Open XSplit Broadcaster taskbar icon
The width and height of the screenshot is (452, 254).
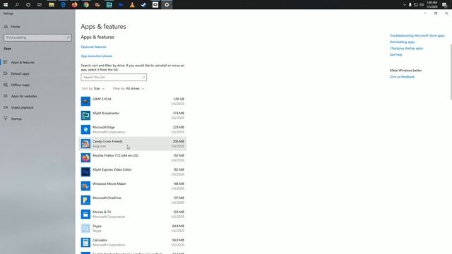[109, 5]
